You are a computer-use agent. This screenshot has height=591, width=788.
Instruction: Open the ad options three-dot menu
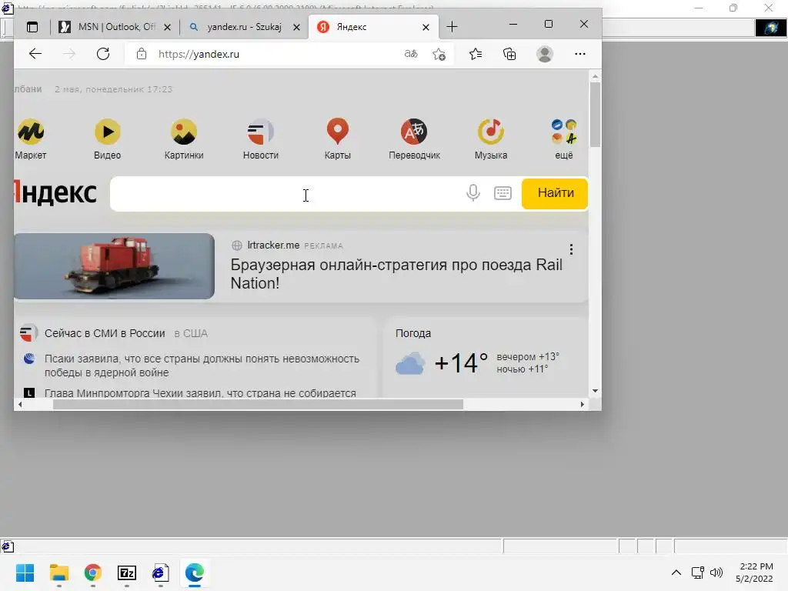(571, 249)
